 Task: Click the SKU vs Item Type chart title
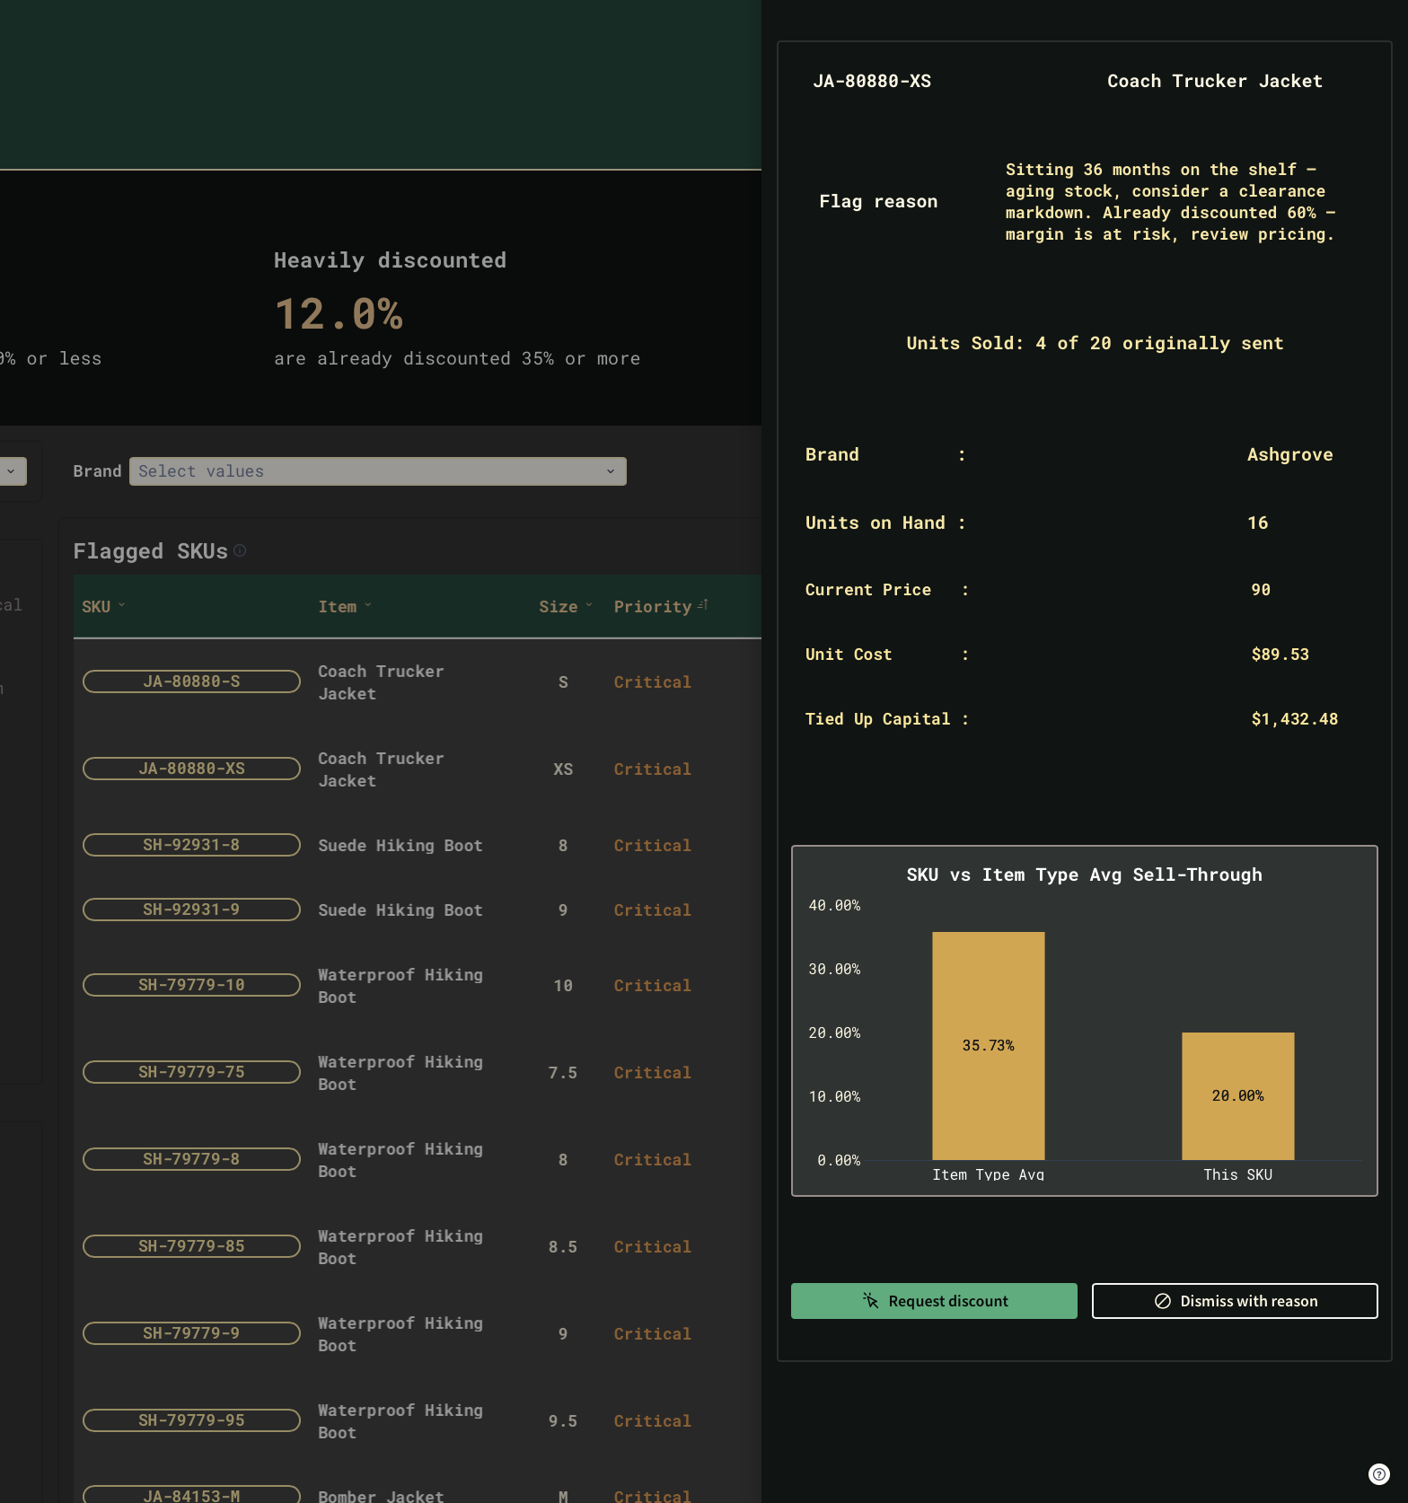pos(1085,875)
